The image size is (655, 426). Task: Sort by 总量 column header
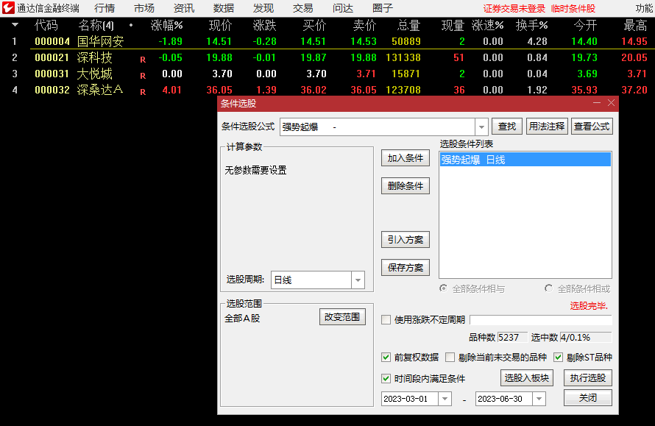408,26
